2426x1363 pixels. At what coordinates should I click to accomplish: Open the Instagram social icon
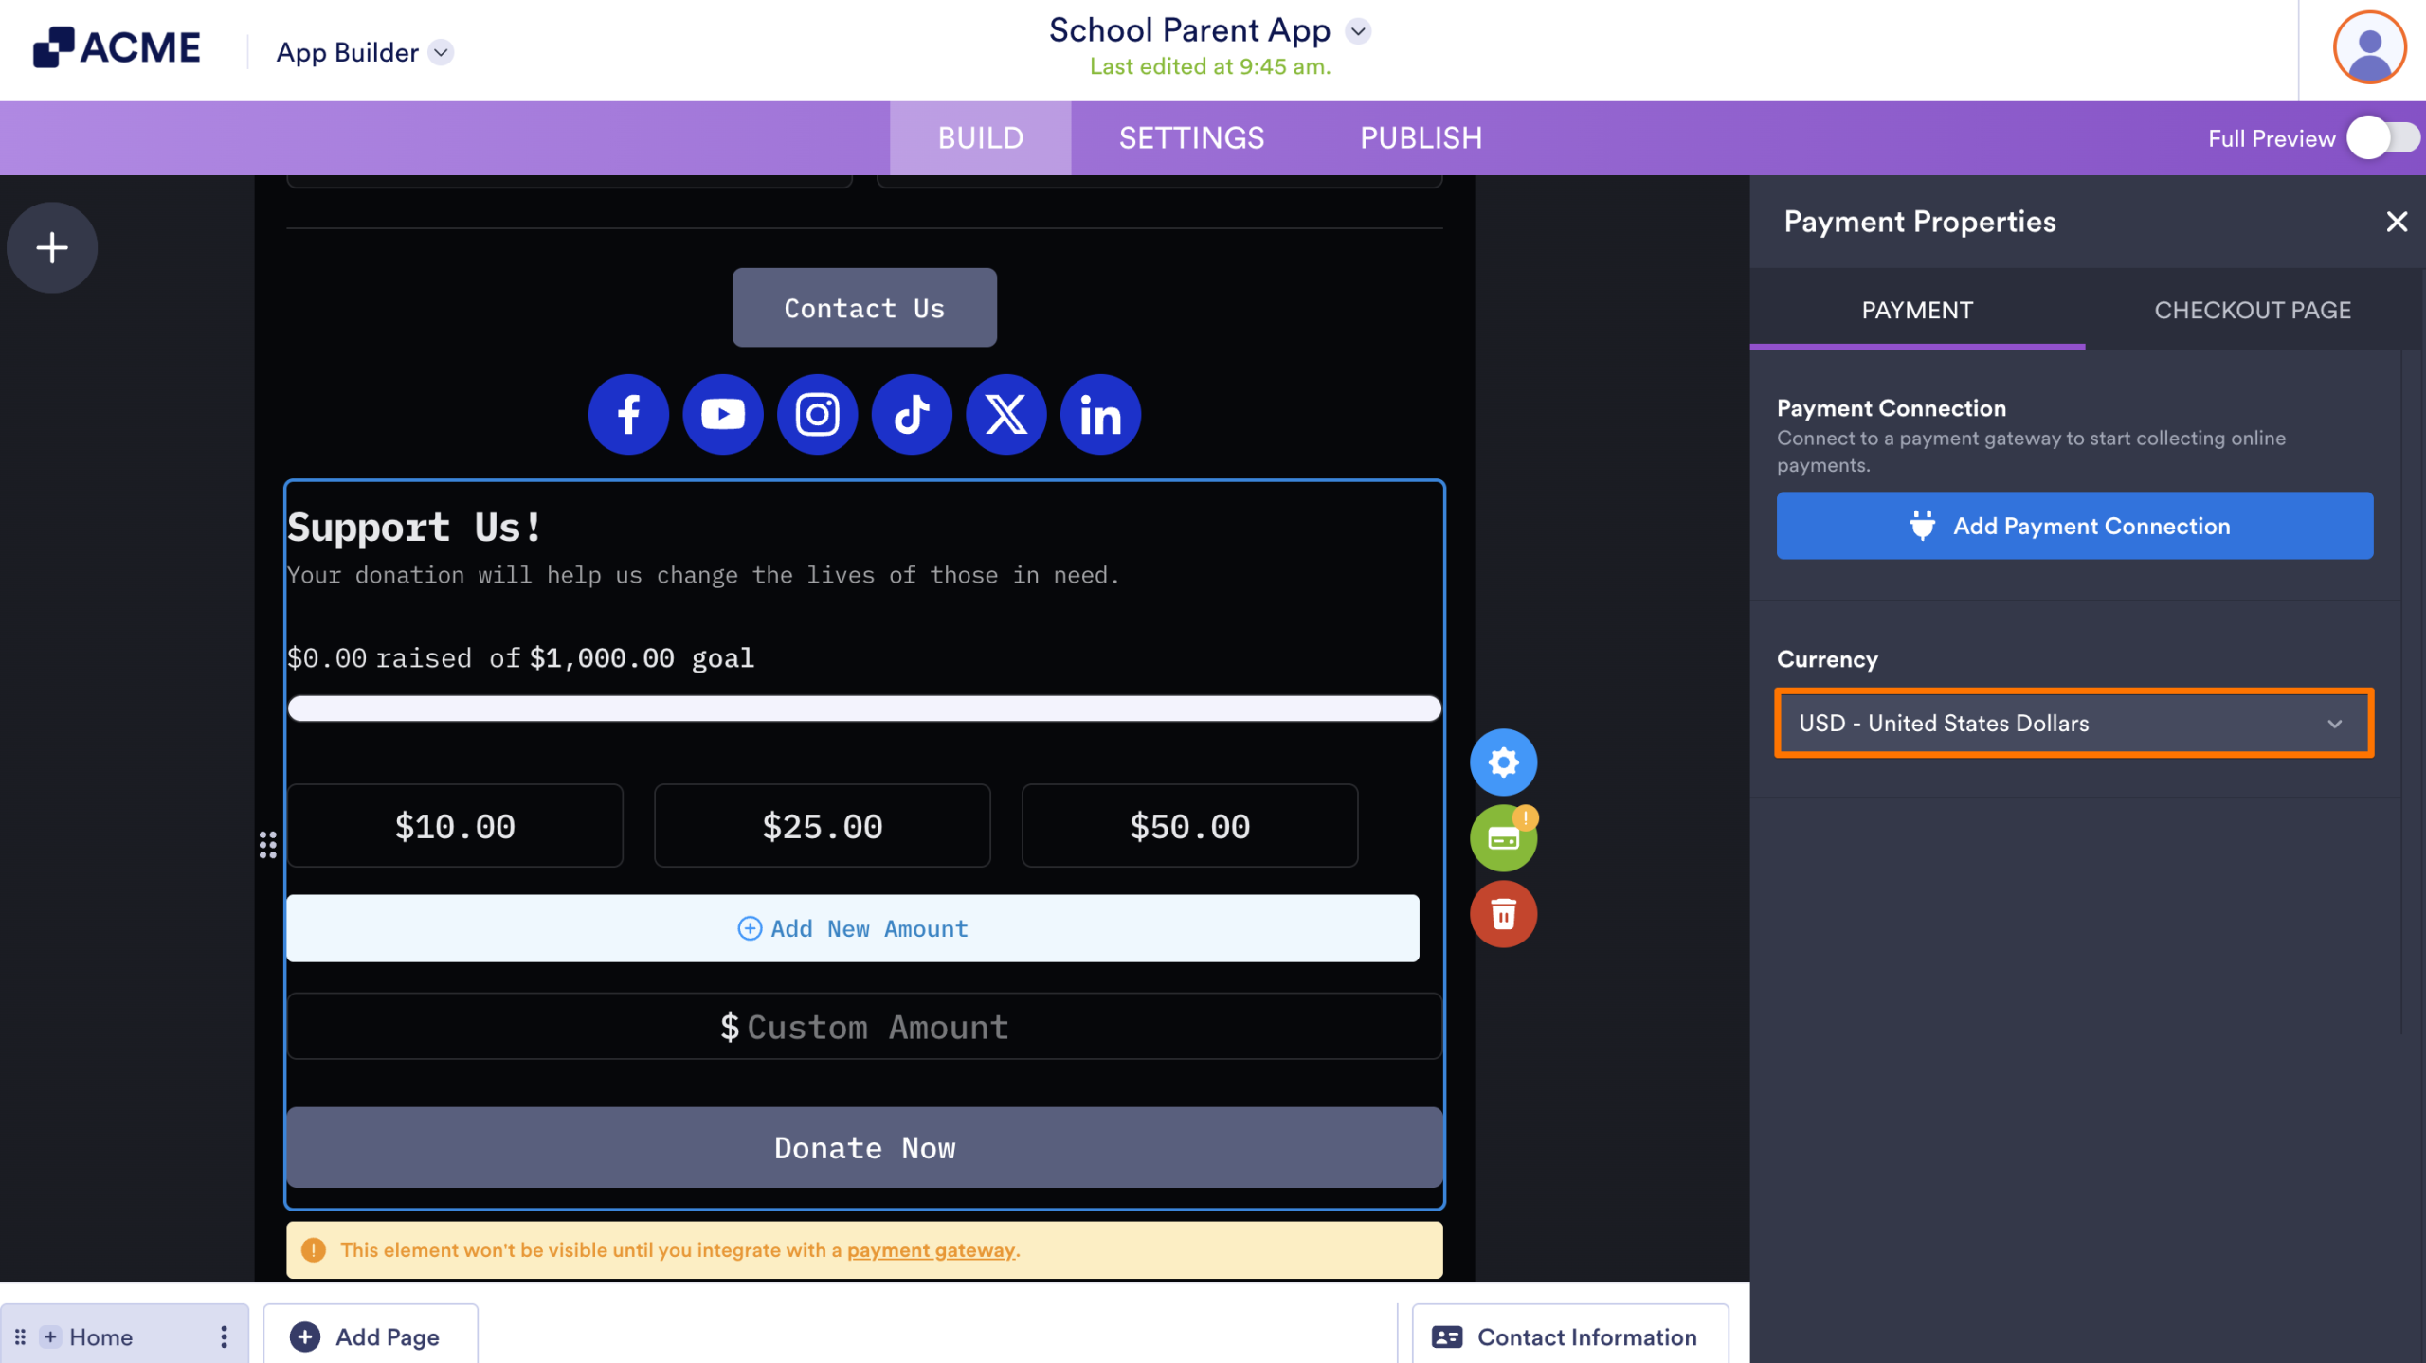click(x=817, y=415)
